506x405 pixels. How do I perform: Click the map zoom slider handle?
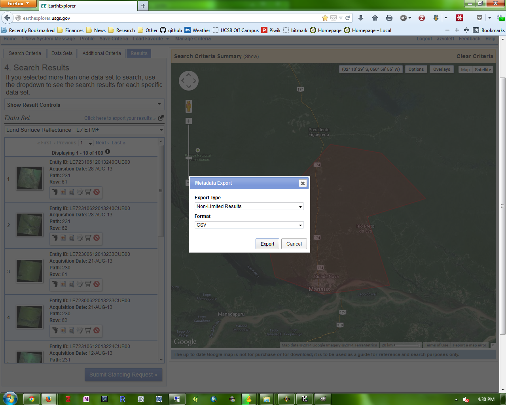tap(189, 158)
